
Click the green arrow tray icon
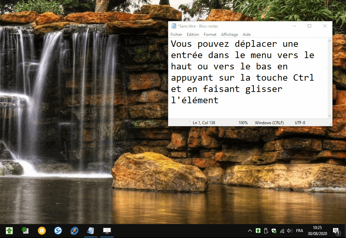tap(258, 231)
